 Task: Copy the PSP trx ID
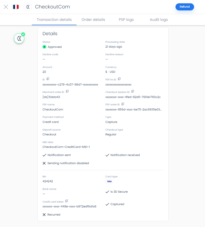(x=119, y=79)
